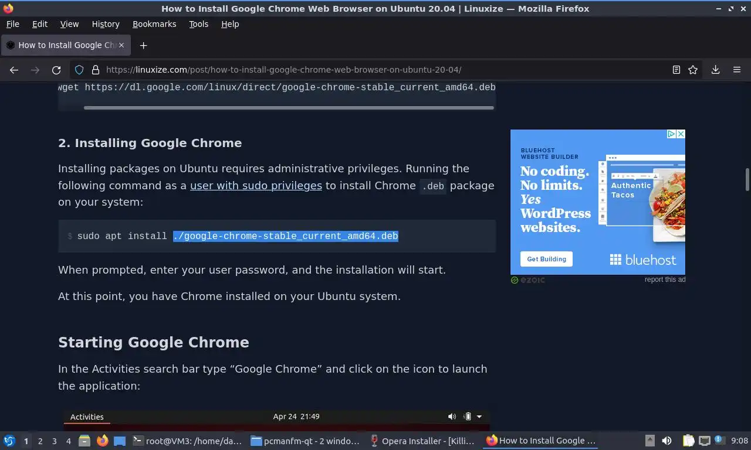Click the removable media eject tray icon

650,441
